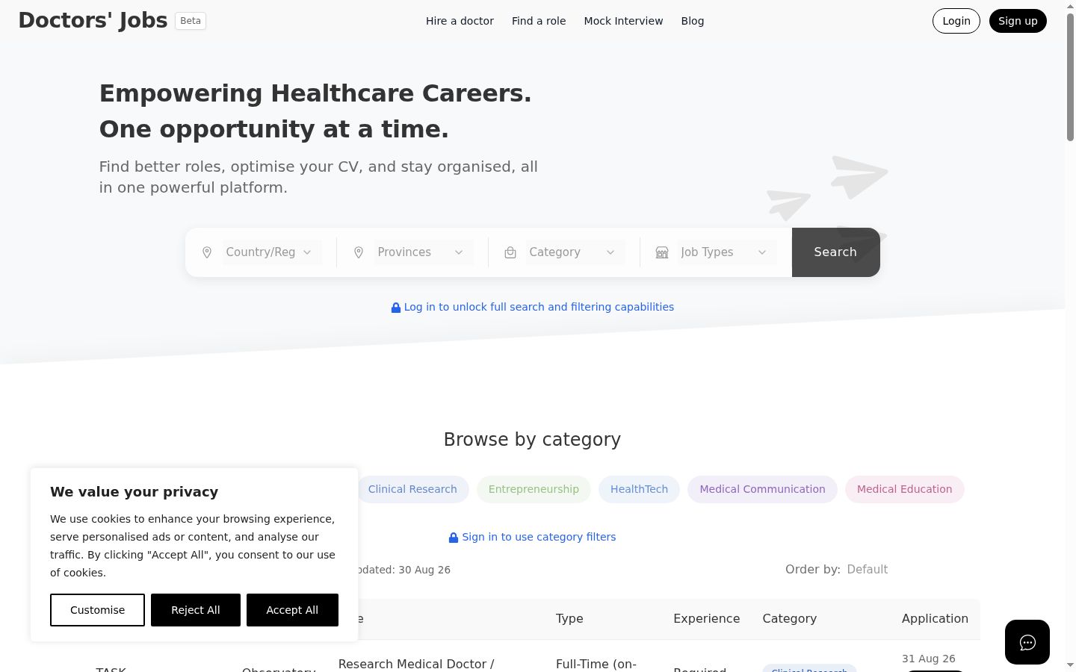1076x672 pixels.
Task: Click the lock icon before 'Sign in to use'
Action: point(454,538)
